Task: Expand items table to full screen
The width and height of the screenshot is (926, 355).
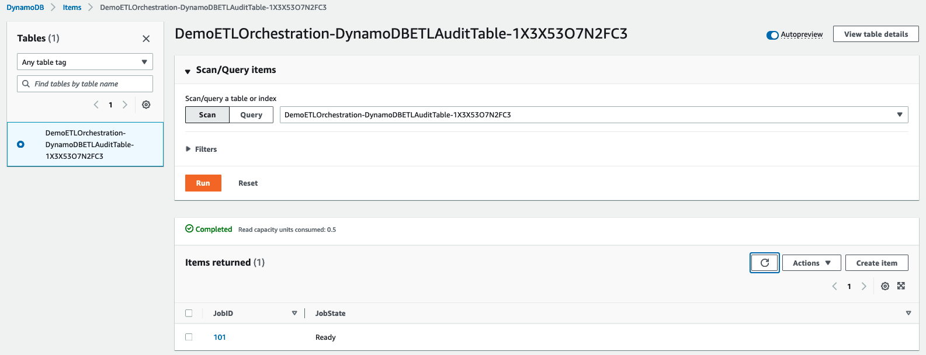Action: tap(901, 286)
